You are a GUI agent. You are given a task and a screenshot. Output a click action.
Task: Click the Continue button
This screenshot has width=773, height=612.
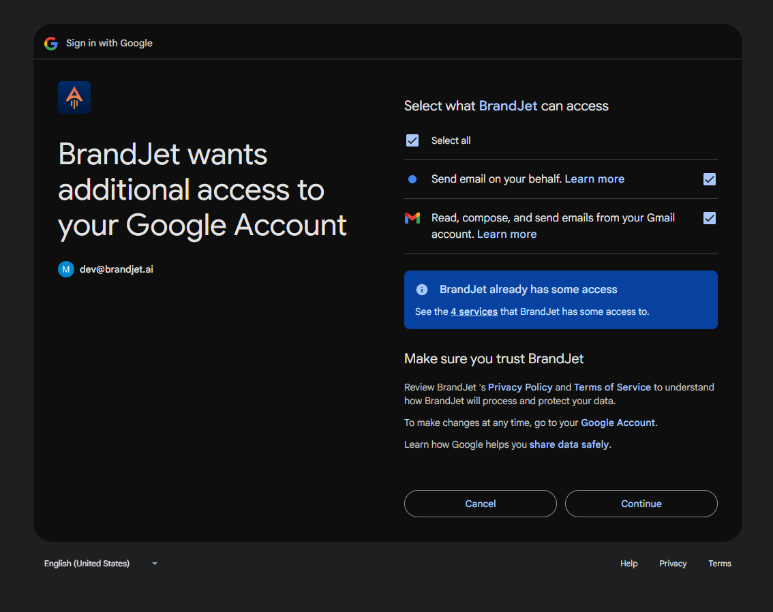[641, 504]
